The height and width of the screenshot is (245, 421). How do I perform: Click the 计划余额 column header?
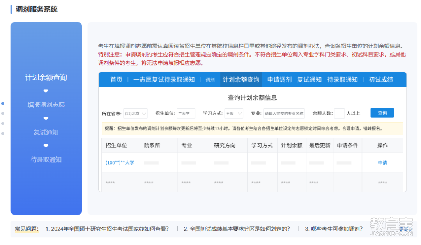[292, 146]
